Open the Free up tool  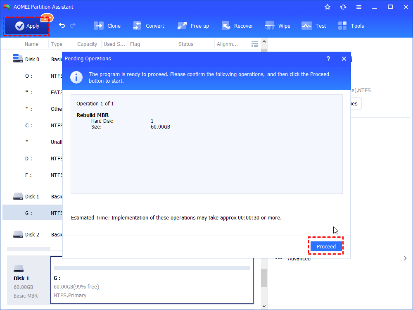(193, 26)
